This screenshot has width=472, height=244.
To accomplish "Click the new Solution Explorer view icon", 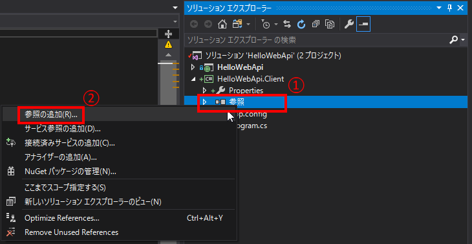I will (x=11, y=201).
